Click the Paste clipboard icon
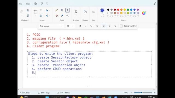The image size is (175, 98). [22, 12]
